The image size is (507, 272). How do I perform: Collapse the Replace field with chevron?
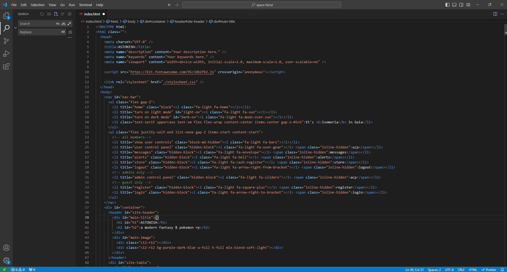(x=15, y=28)
